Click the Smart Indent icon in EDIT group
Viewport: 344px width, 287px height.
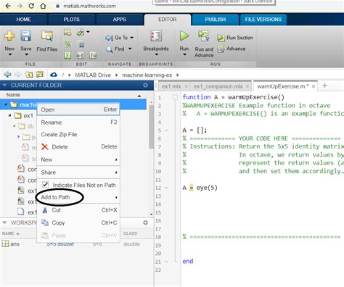click(67, 55)
